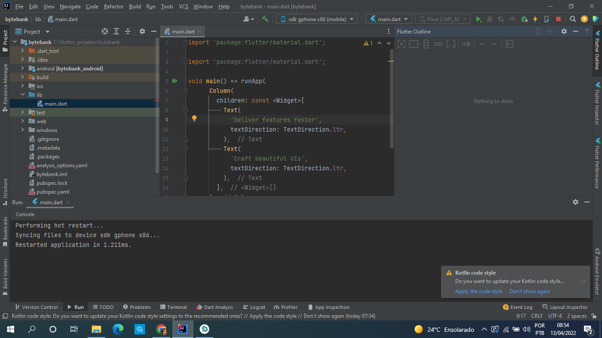Open the VCS menu

pyautogui.click(x=183, y=7)
